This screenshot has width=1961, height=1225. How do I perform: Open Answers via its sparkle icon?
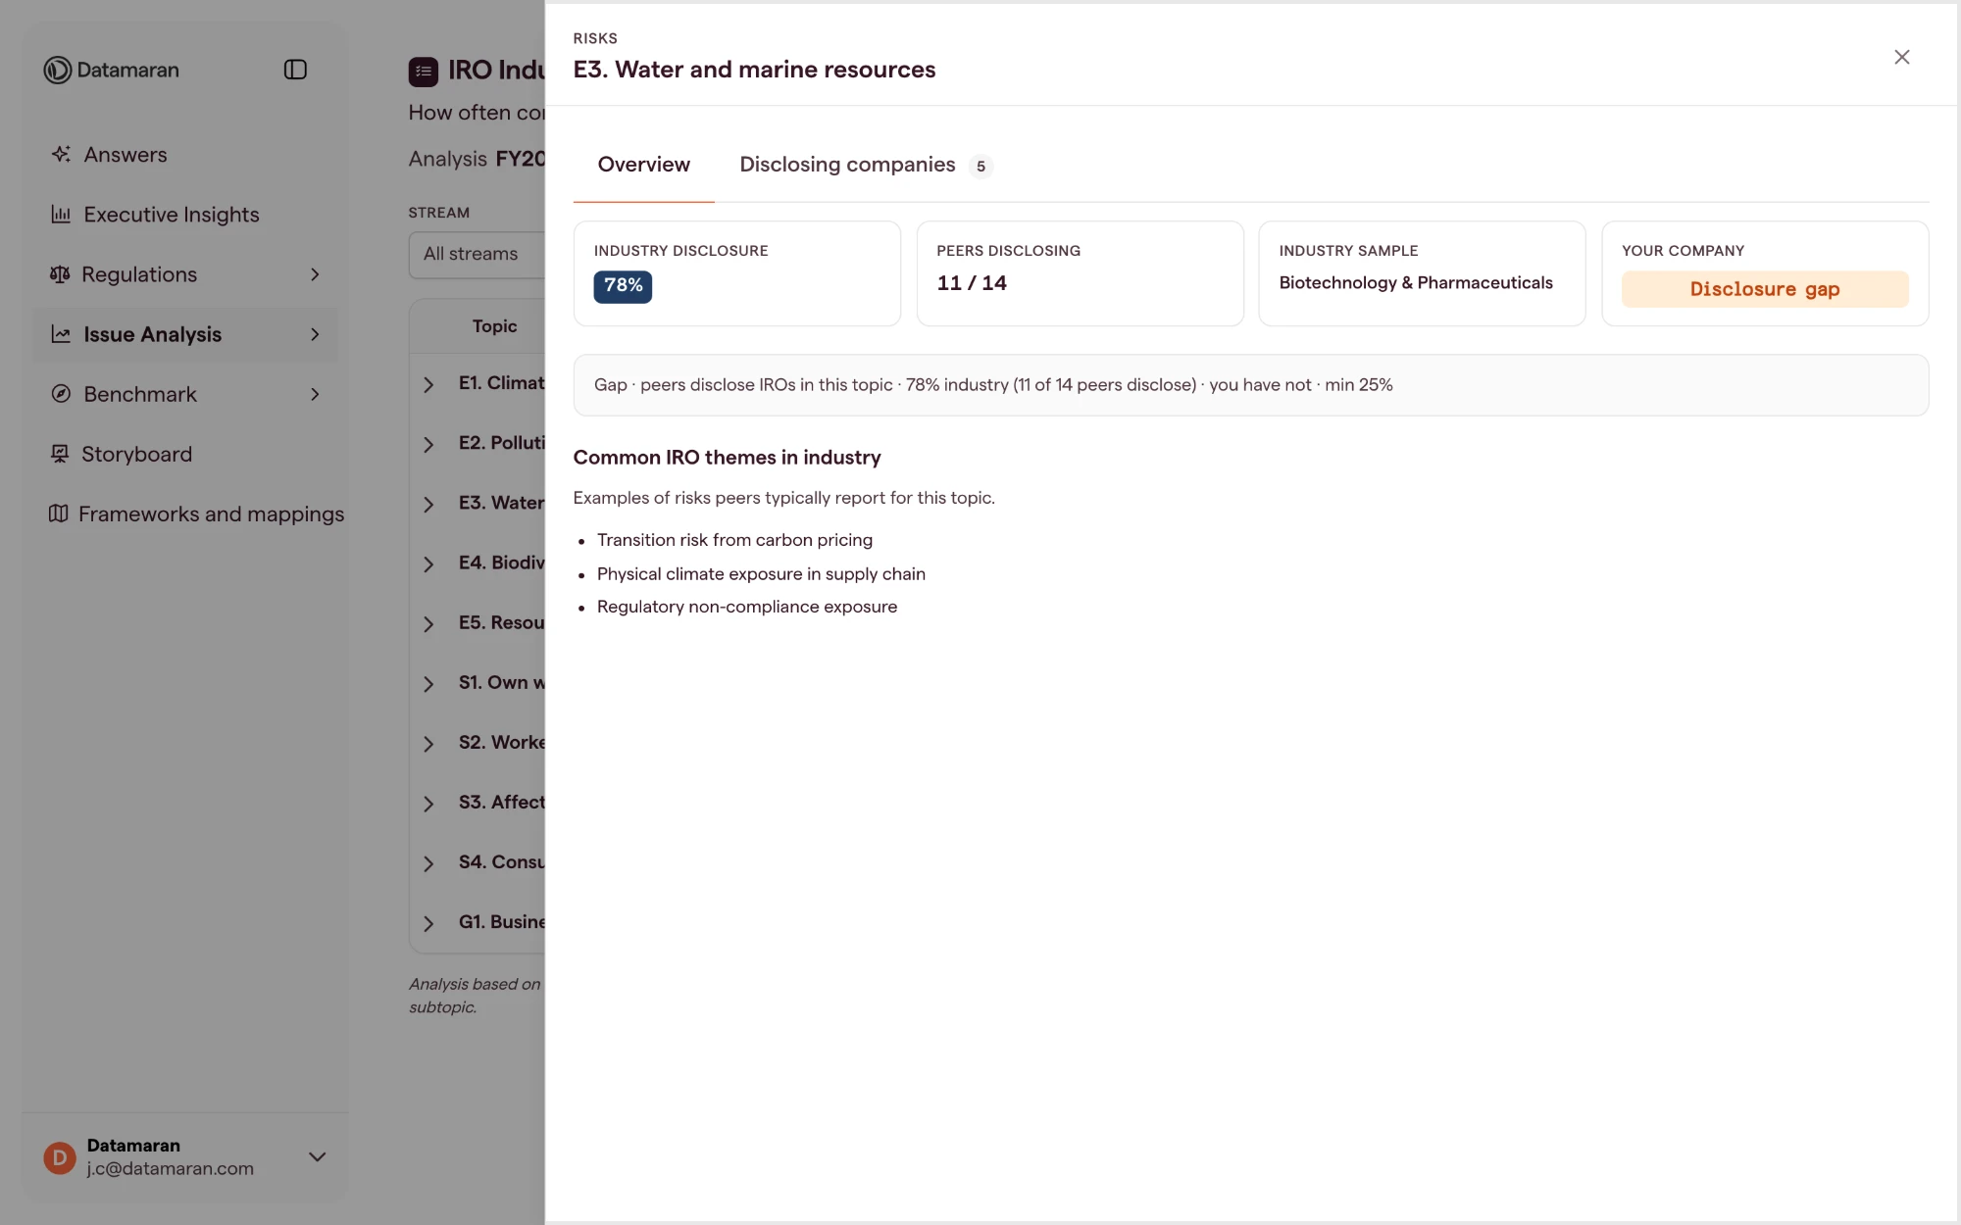pyautogui.click(x=61, y=154)
